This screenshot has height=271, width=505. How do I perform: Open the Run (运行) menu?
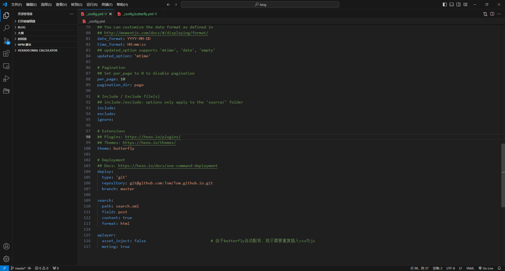click(x=92, y=4)
